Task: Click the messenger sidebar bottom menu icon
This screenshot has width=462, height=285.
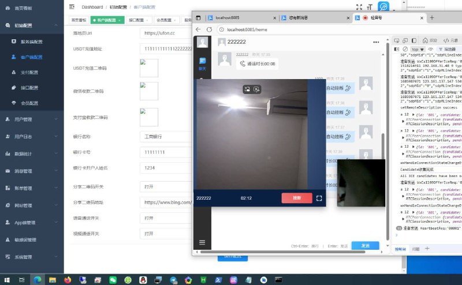Action: click(202, 242)
